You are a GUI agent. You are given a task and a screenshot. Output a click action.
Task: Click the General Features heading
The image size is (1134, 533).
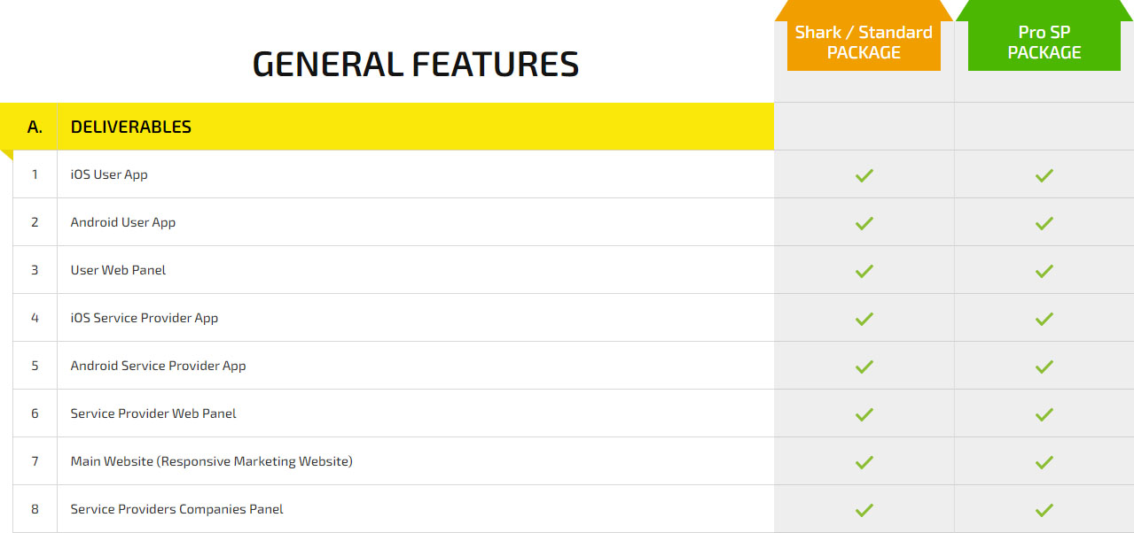pos(416,65)
